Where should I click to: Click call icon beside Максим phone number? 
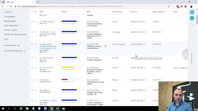(x=145, y=68)
